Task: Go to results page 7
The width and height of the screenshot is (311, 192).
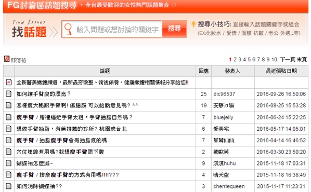Action: click(x=258, y=59)
